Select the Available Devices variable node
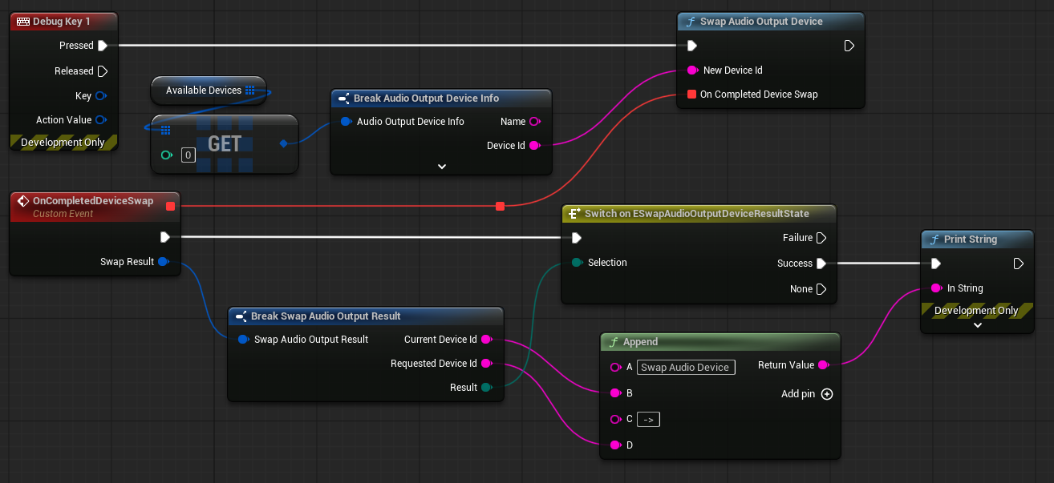1054x483 pixels. click(x=209, y=91)
